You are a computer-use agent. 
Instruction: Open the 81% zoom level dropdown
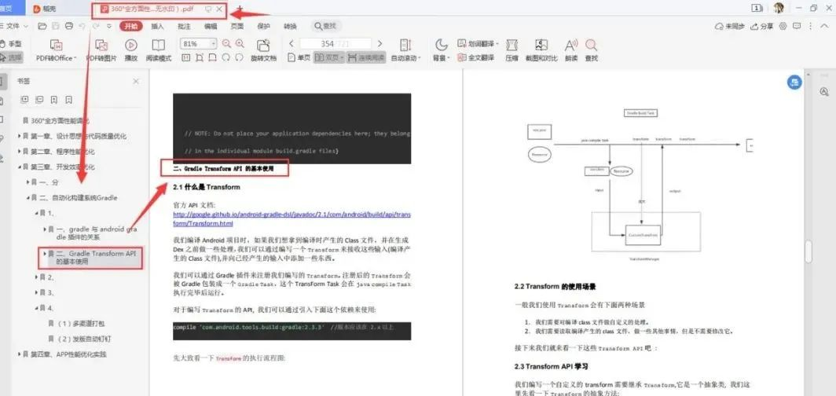214,44
